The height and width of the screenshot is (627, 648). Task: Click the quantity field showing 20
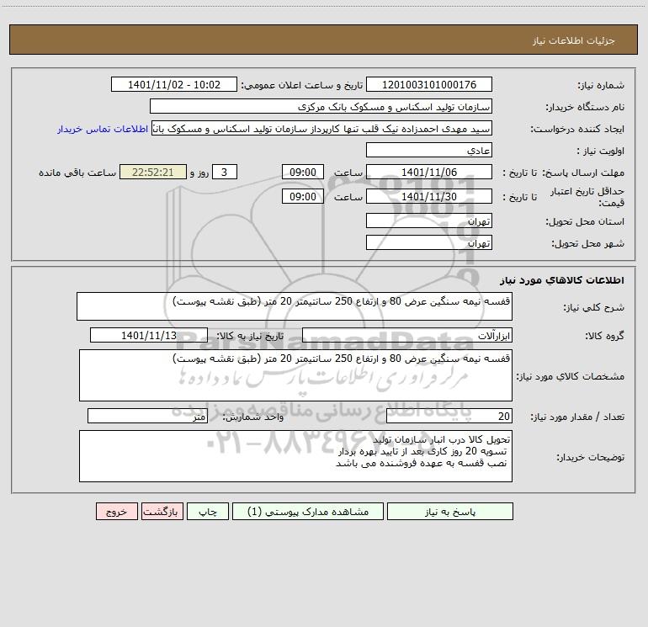449,416
